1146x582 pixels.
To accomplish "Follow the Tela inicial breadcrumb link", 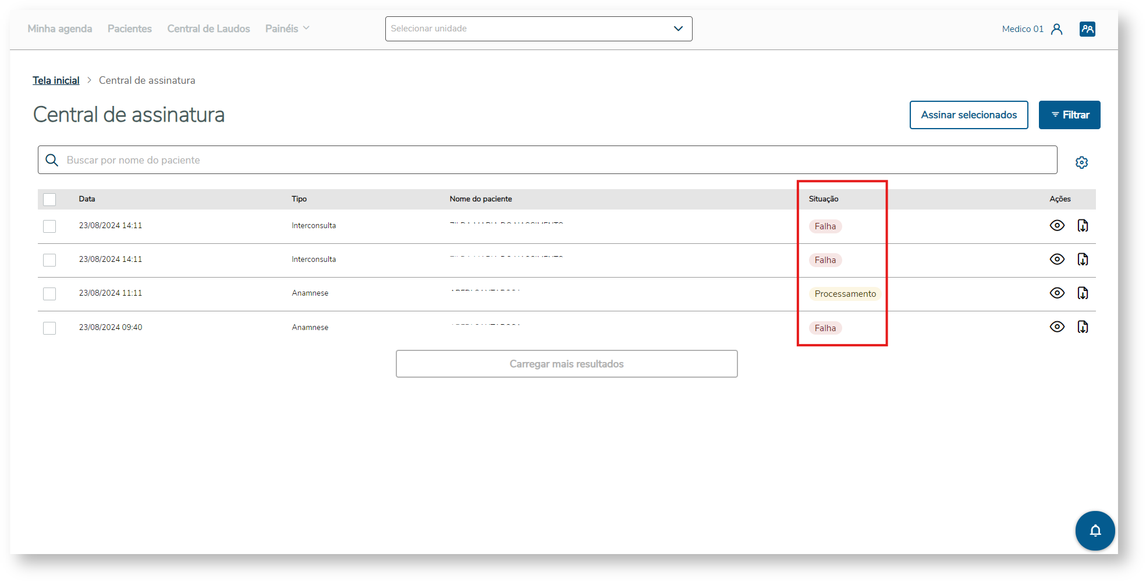I will (56, 81).
